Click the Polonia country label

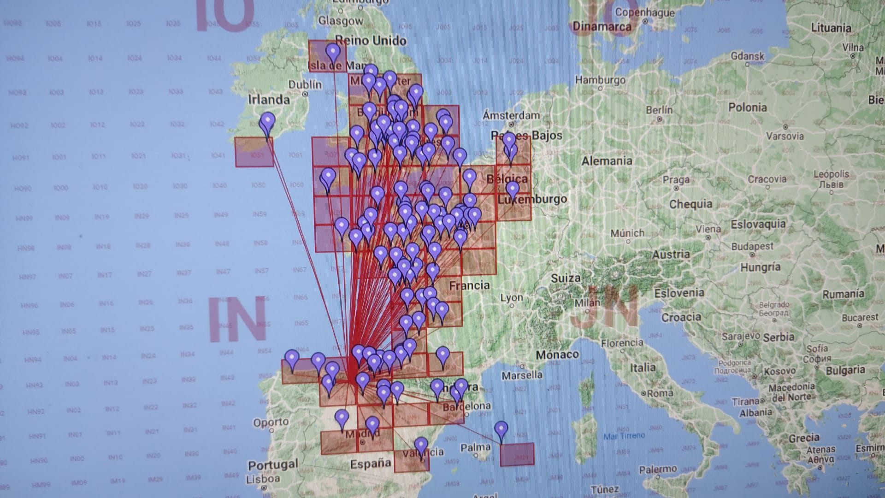pyautogui.click(x=748, y=108)
